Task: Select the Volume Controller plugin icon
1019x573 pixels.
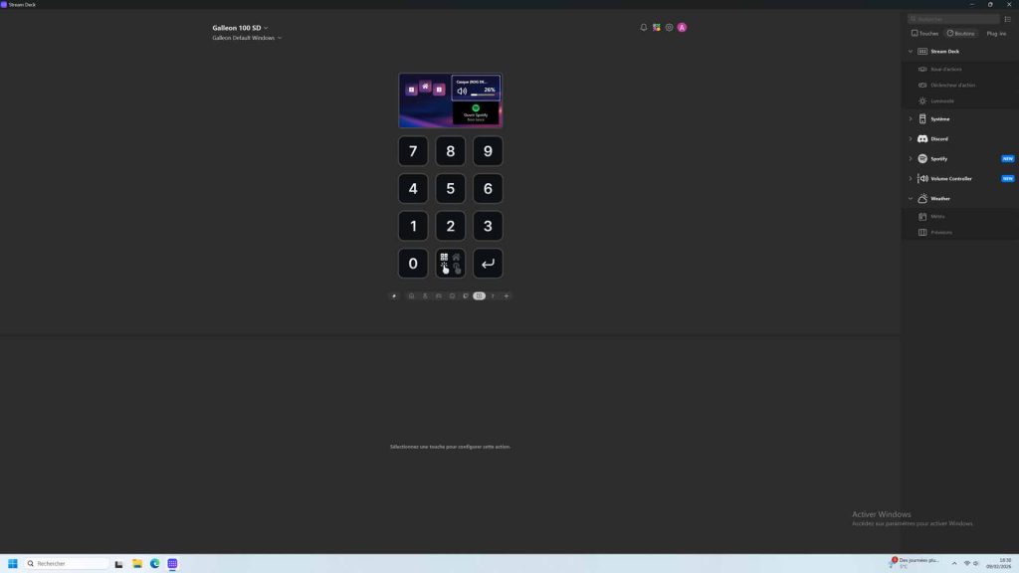Action: pyautogui.click(x=922, y=178)
